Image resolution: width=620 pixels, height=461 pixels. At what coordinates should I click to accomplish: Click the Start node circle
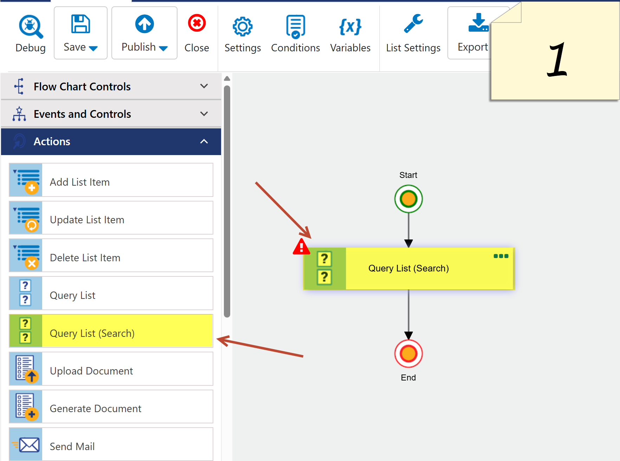click(408, 199)
